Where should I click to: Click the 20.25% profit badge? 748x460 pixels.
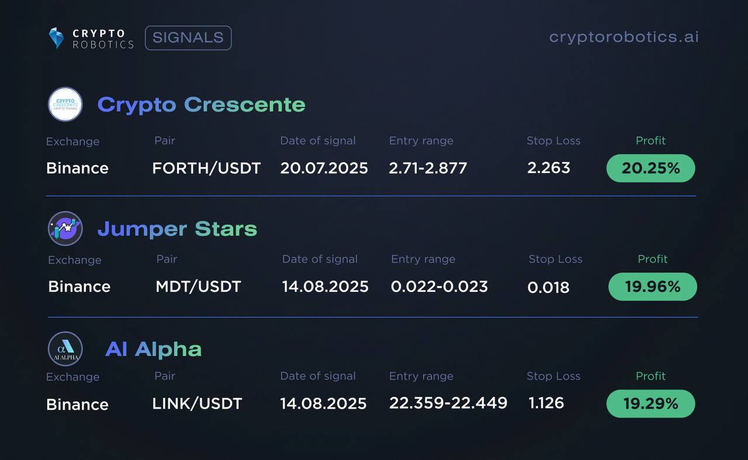651,168
